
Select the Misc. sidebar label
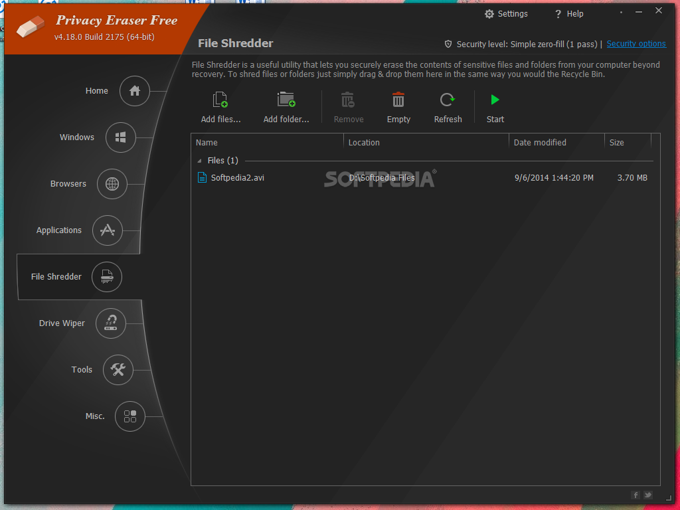[95, 416]
